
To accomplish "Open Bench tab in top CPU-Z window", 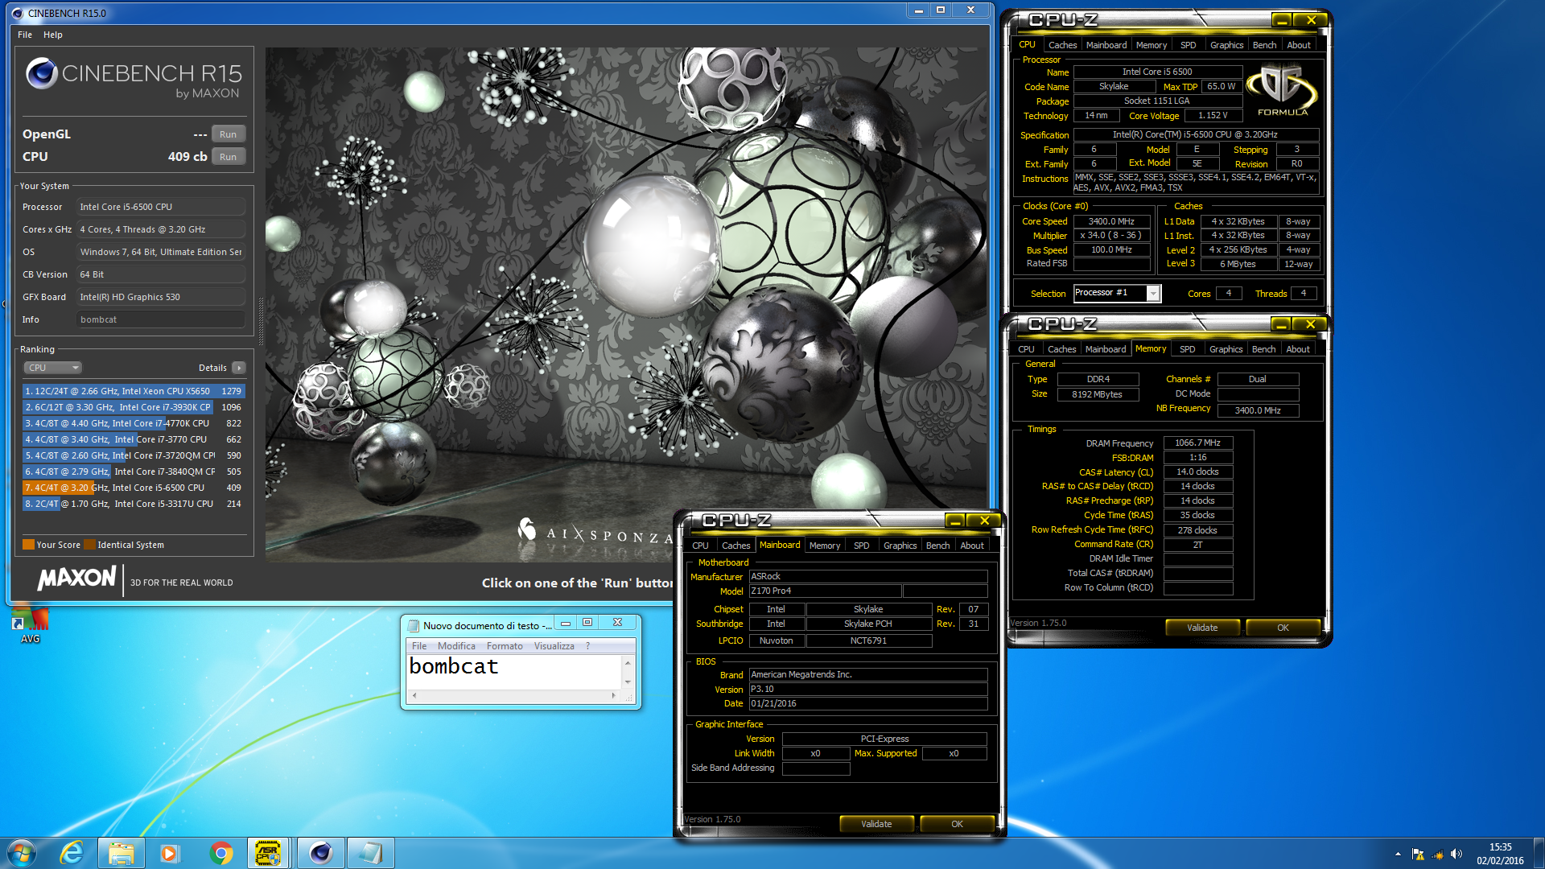I will pos(1264,45).
